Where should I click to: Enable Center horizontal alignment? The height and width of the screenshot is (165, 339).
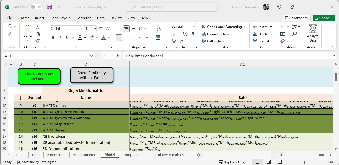126,38
